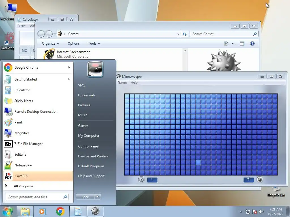Open Notepad++

38,165
